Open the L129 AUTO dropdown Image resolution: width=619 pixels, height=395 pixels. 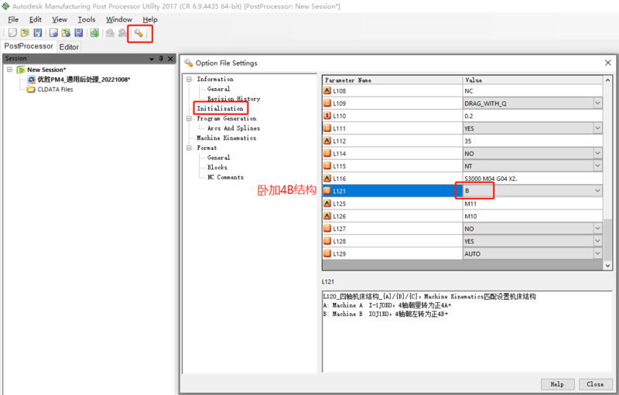tap(597, 254)
